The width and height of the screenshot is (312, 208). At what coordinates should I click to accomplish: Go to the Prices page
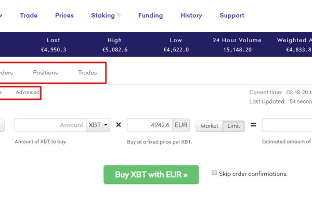[64, 16]
